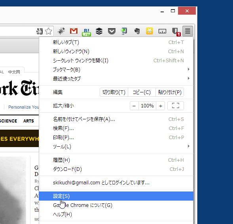The height and width of the screenshot is (224, 233).
Task: Click the 100% zoom level value
Action: coord(147,106)
